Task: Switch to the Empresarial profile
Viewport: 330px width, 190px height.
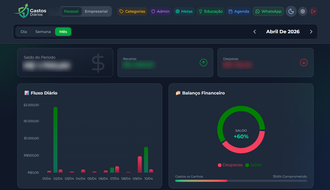Action: [x=96, y=11]
